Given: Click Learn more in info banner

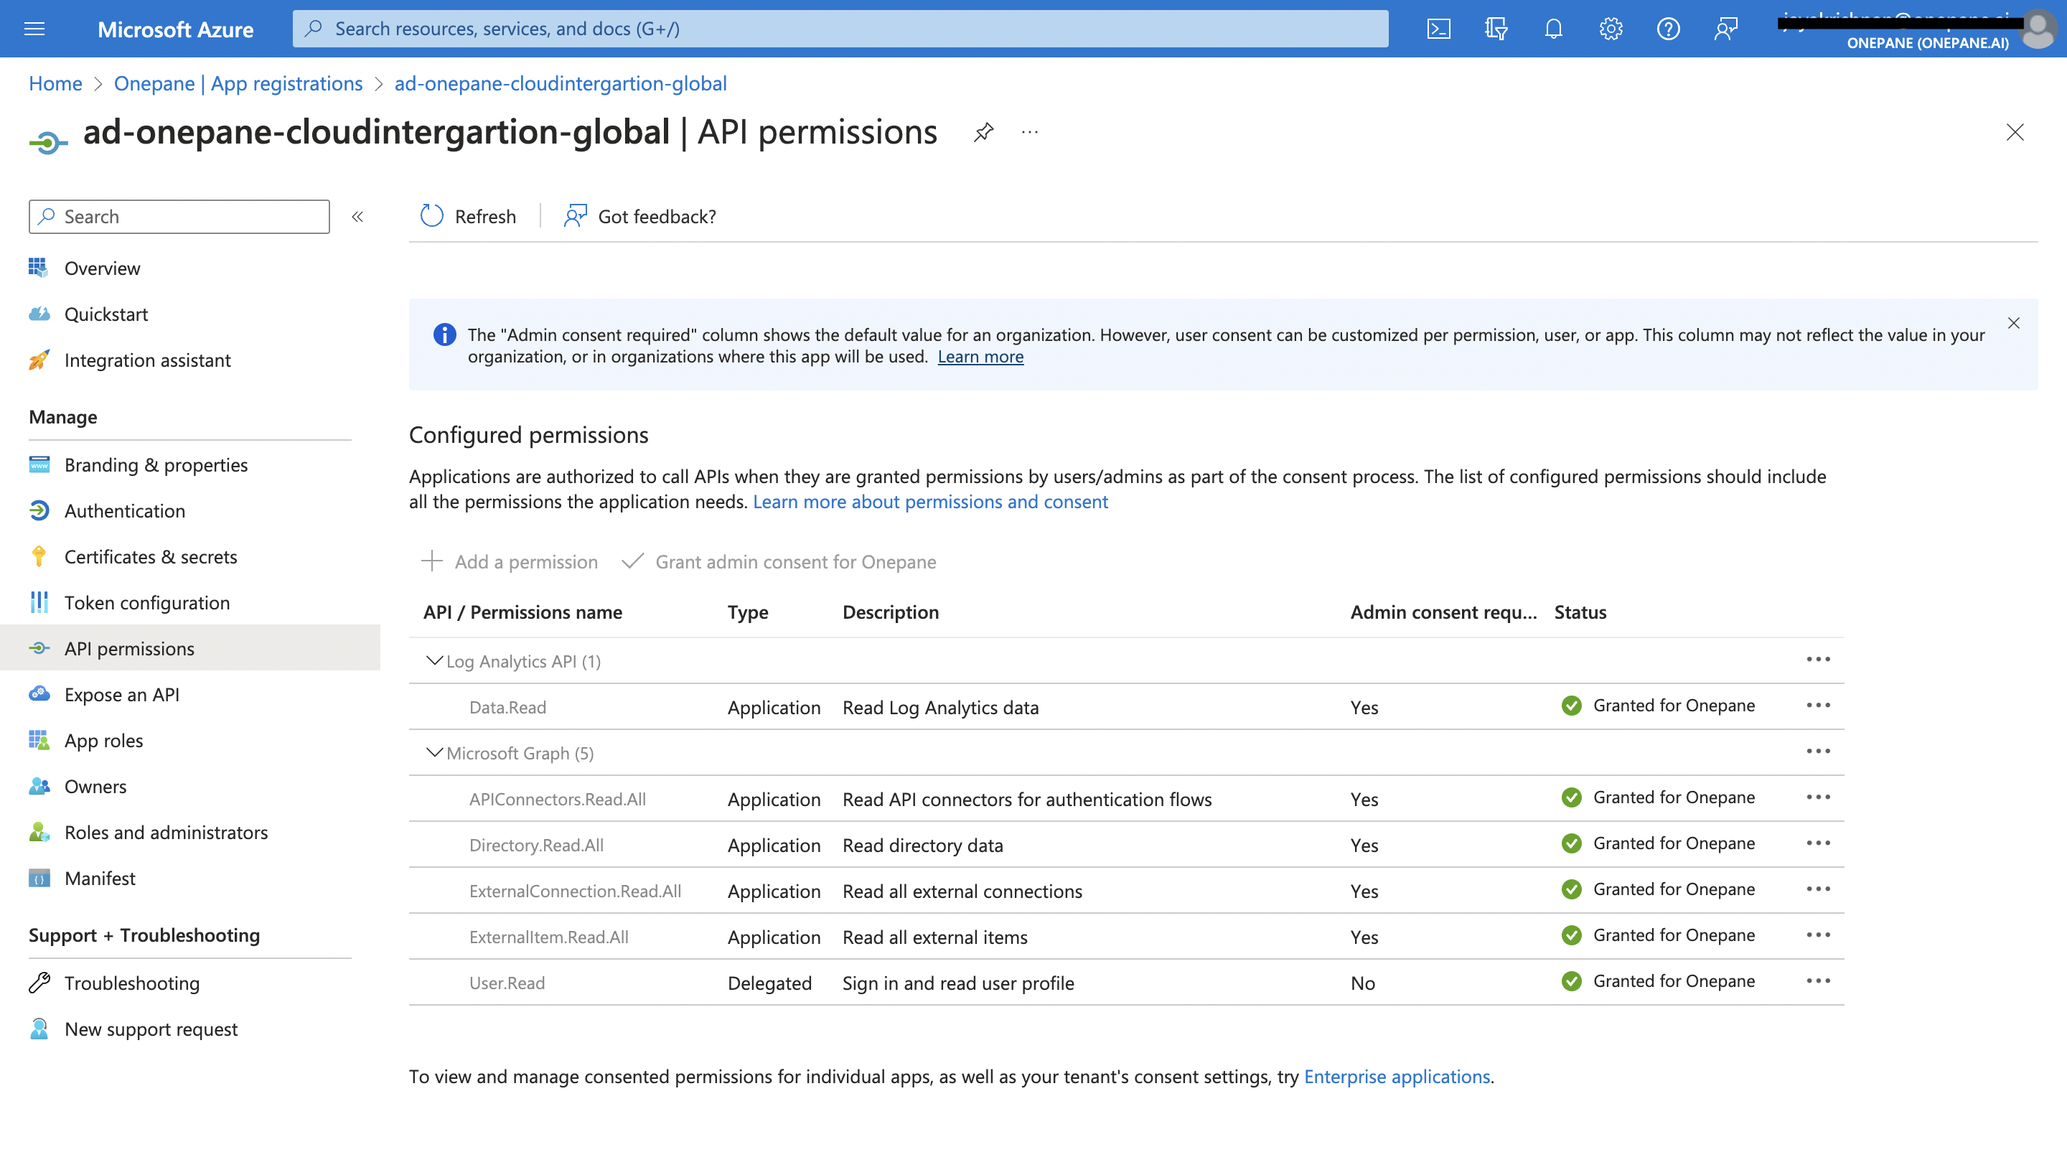Looking at the screenshot, I should [980, 356].
